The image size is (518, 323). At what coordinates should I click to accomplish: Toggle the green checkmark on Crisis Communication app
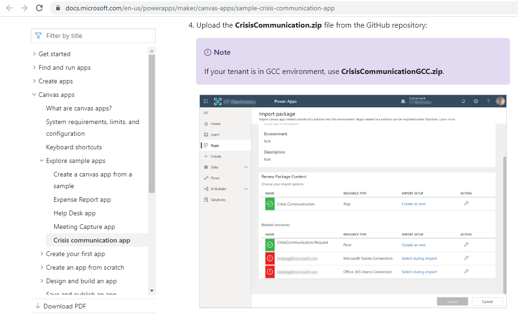[x=270, y=204]
